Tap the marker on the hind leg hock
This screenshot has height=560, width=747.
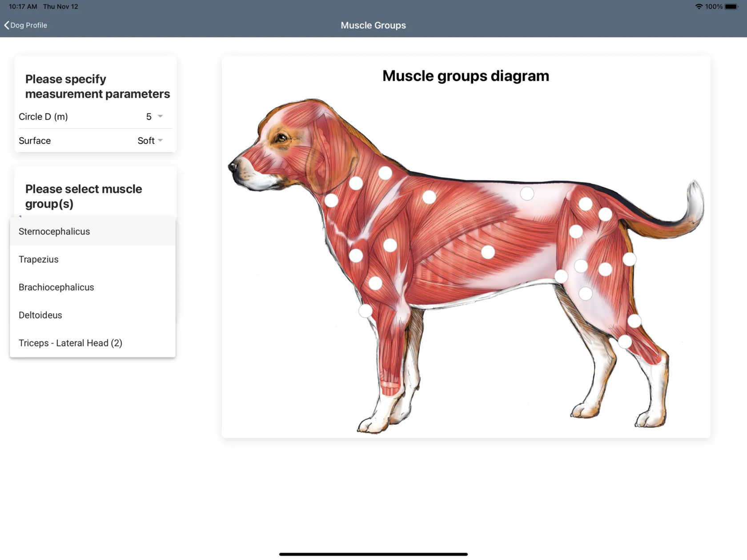pos(625,342)
